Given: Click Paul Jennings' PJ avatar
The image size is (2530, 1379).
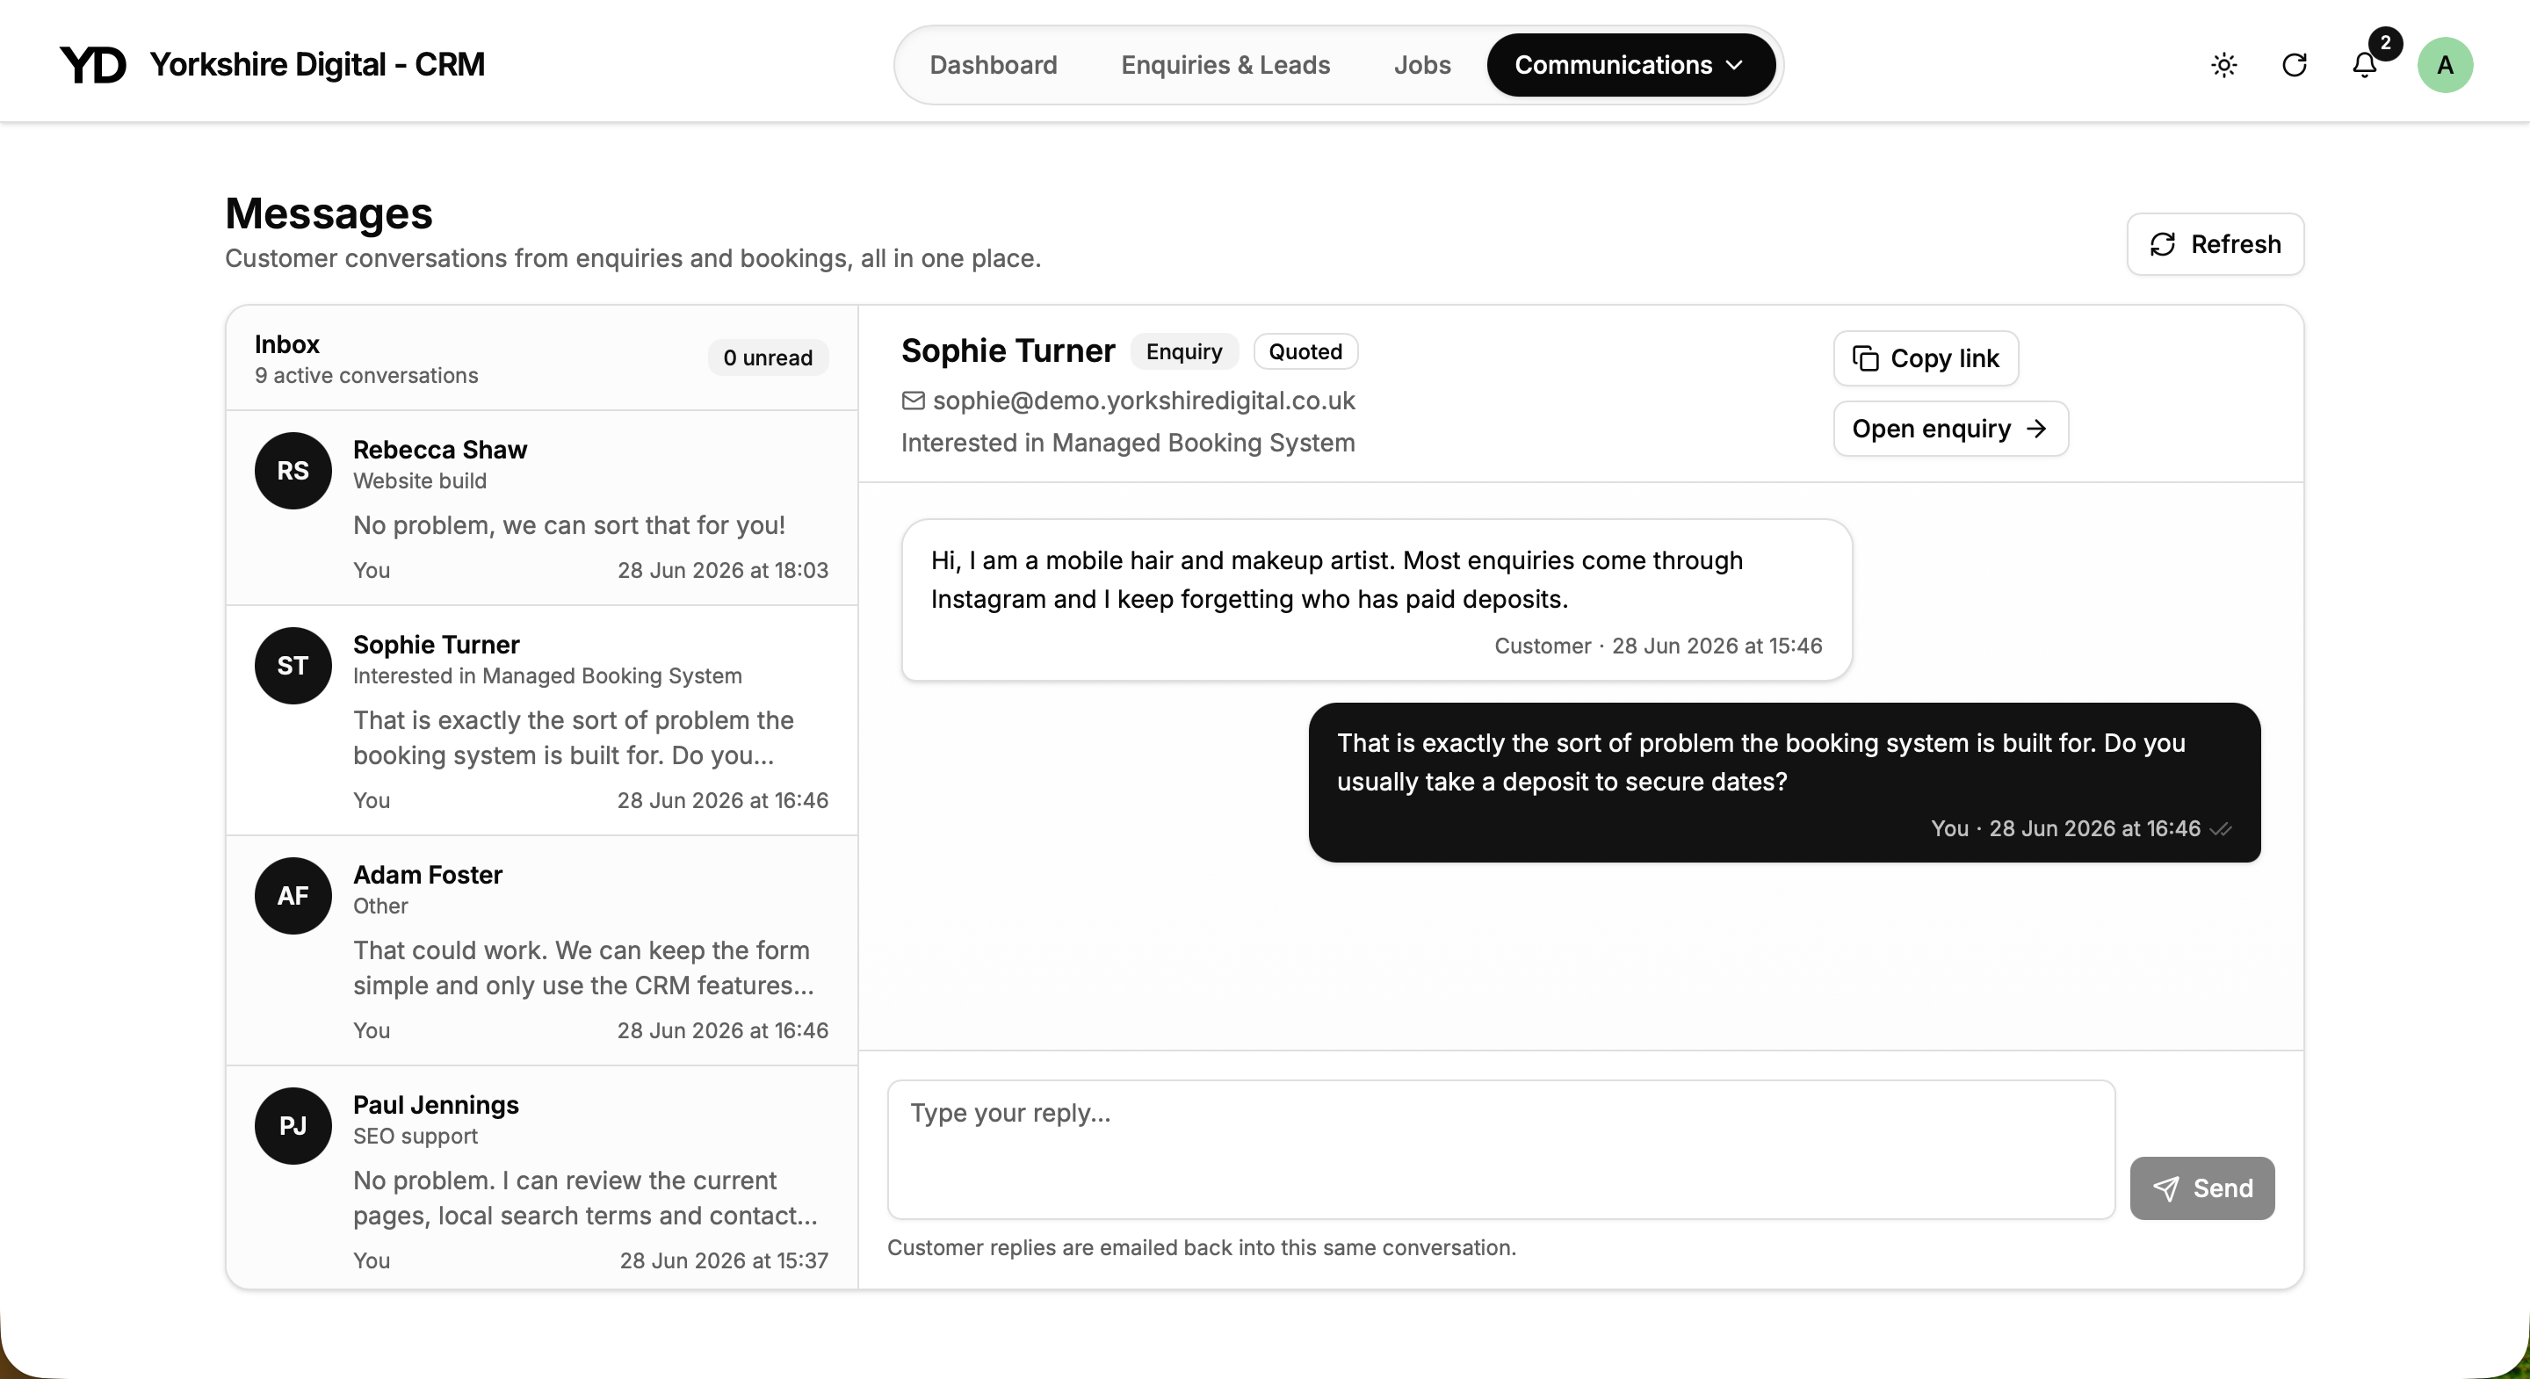Looking at the screenshot, I should 293,1125.
